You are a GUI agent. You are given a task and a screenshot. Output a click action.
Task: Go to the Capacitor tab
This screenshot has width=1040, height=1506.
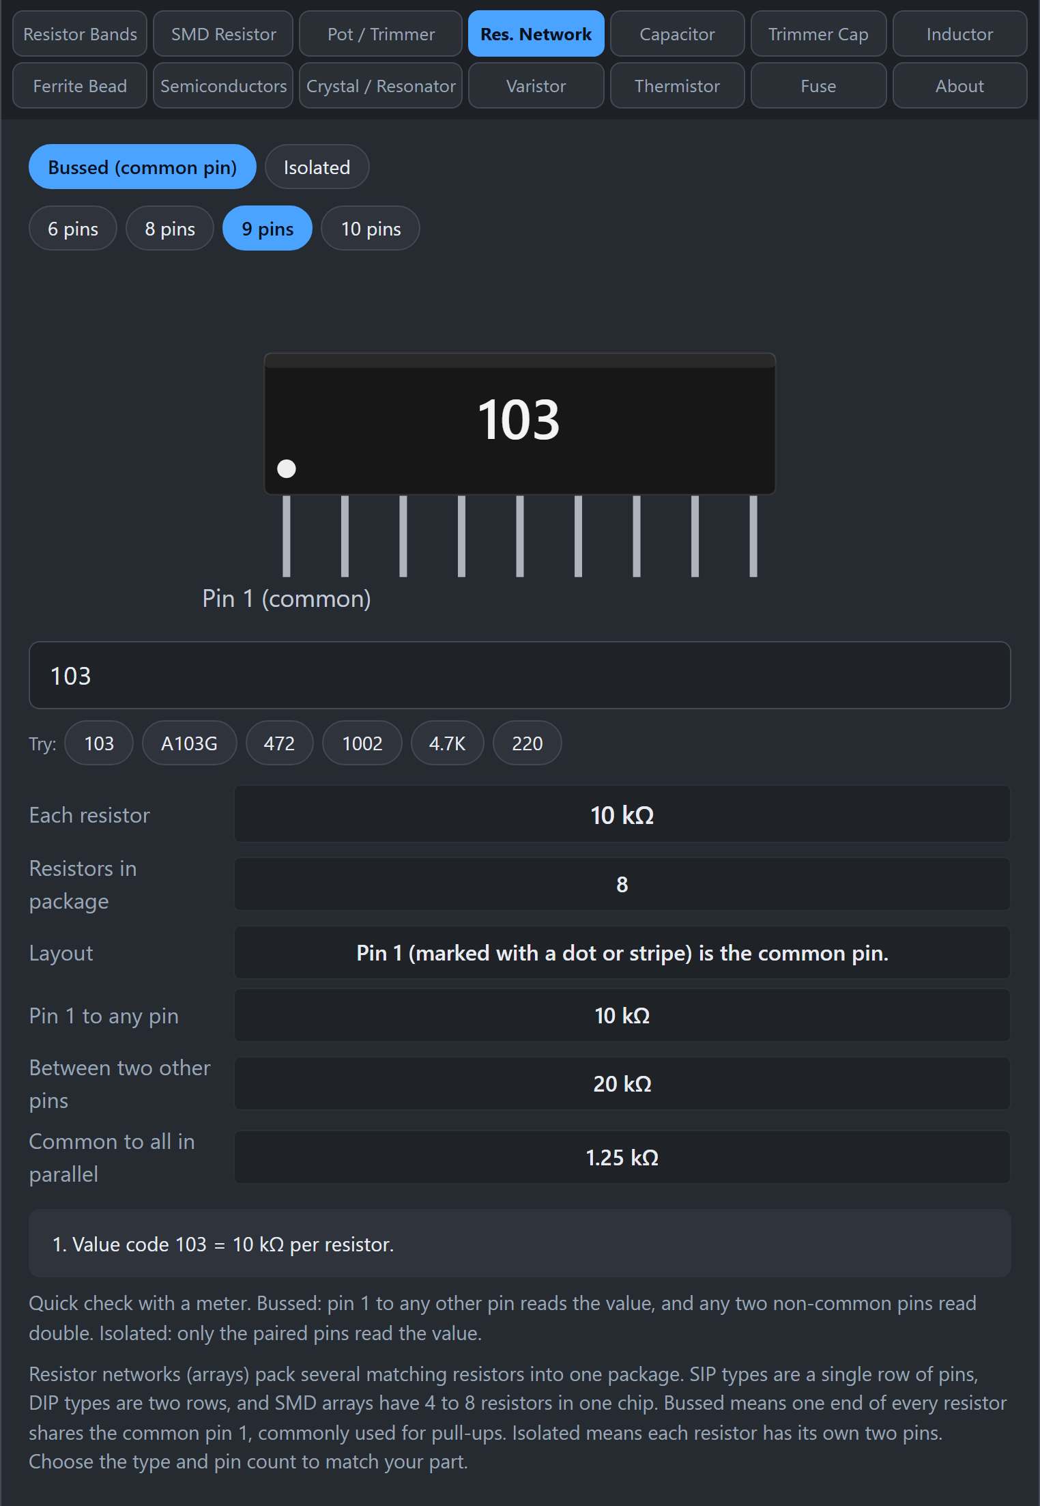pos(677,33)
